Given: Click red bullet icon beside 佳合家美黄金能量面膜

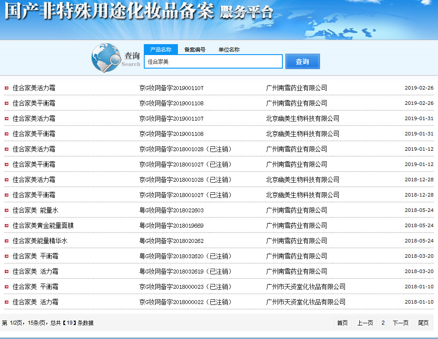Looking at the screenshot, I should tap(6, 226).
